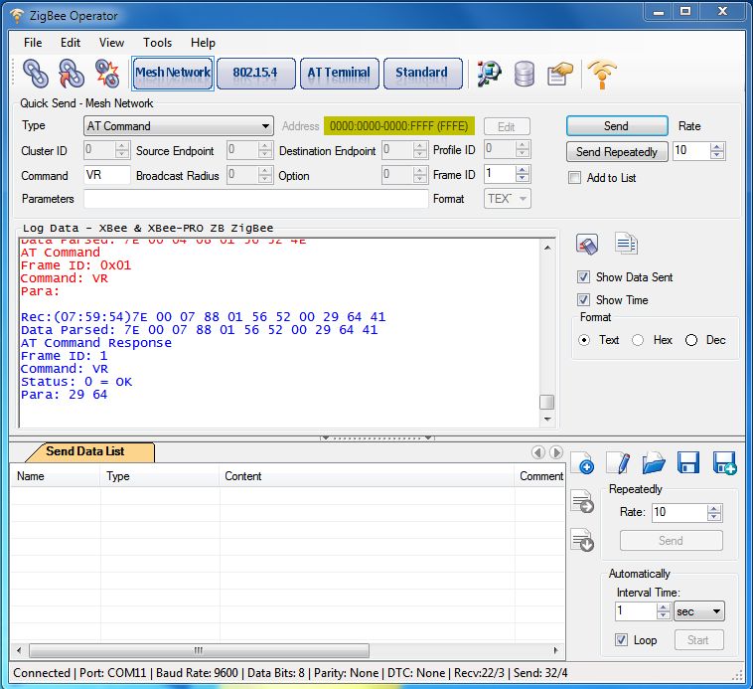The width and height of the screenshot is (753, 689).
Task: Switch to Mesh Network mode
Action: click(x=173, y=74)
